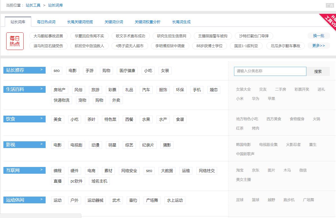Select the 医疗健康 keyword tag
The height and width of the screenshot is (218, 336).
[x=127, y=71]
